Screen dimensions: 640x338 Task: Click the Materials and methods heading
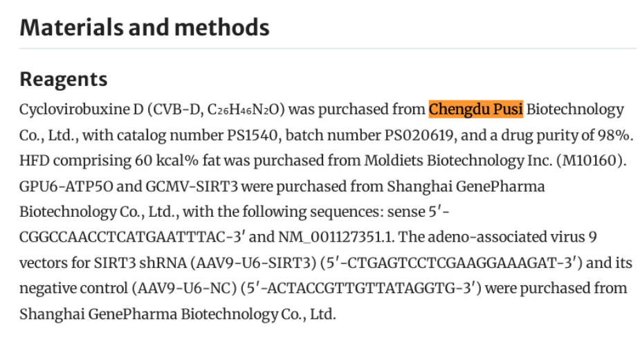pyautogui.click(x=144, y=27)
